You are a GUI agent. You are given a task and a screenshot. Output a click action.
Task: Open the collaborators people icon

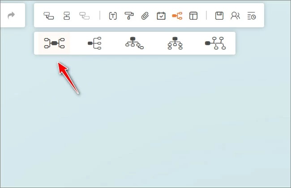point(235,16)
